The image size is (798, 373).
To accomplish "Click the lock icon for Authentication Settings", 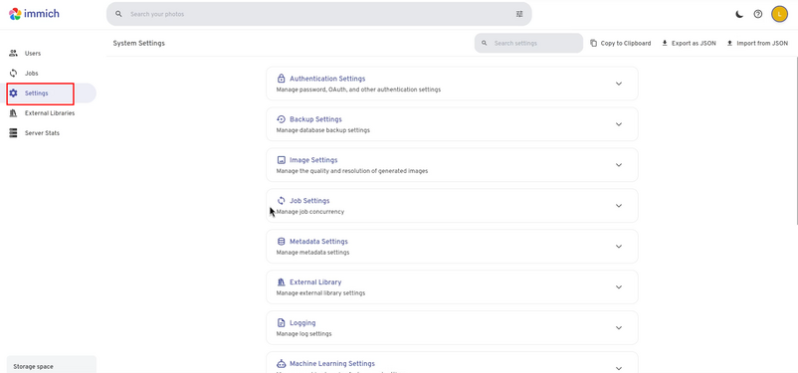I will click(281, 79).
